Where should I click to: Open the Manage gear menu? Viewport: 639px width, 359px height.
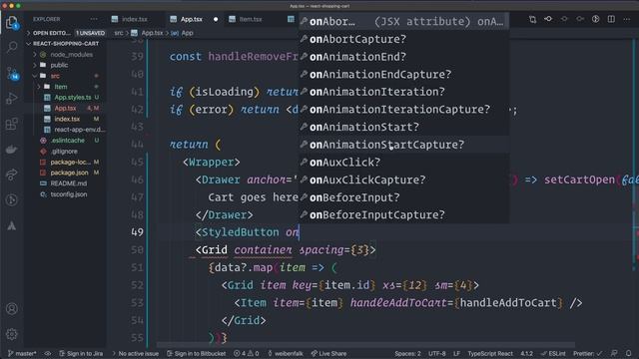click(12, 334)
